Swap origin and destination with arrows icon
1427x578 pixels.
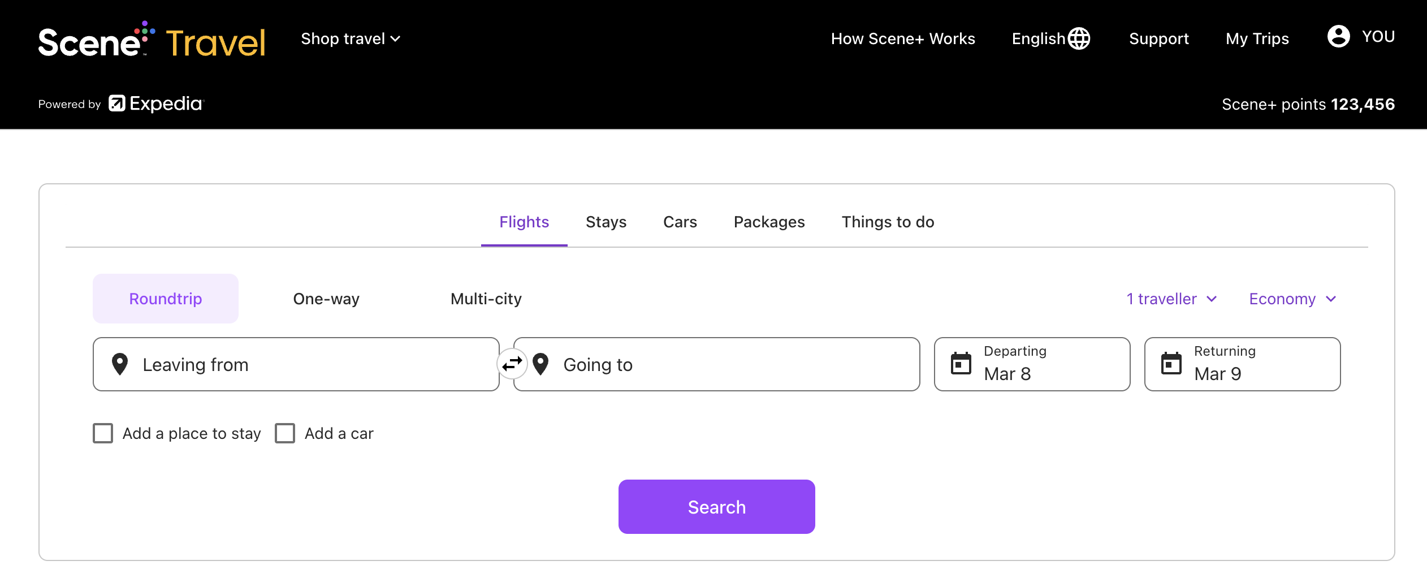pyautogui.click(x=512, y=364)
